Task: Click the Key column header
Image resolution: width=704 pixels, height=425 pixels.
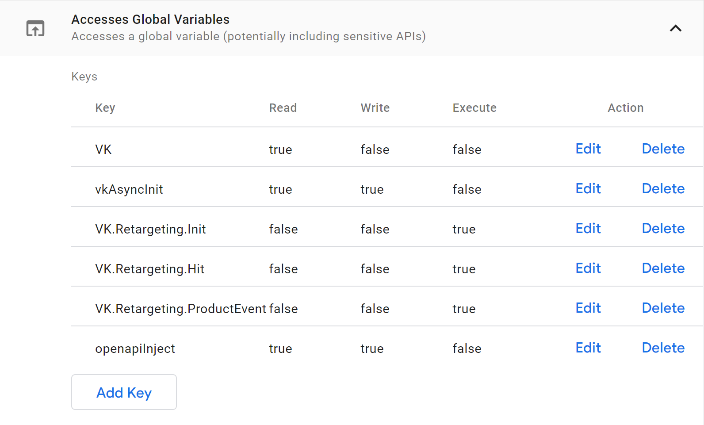Action: [x=105, y=108]
